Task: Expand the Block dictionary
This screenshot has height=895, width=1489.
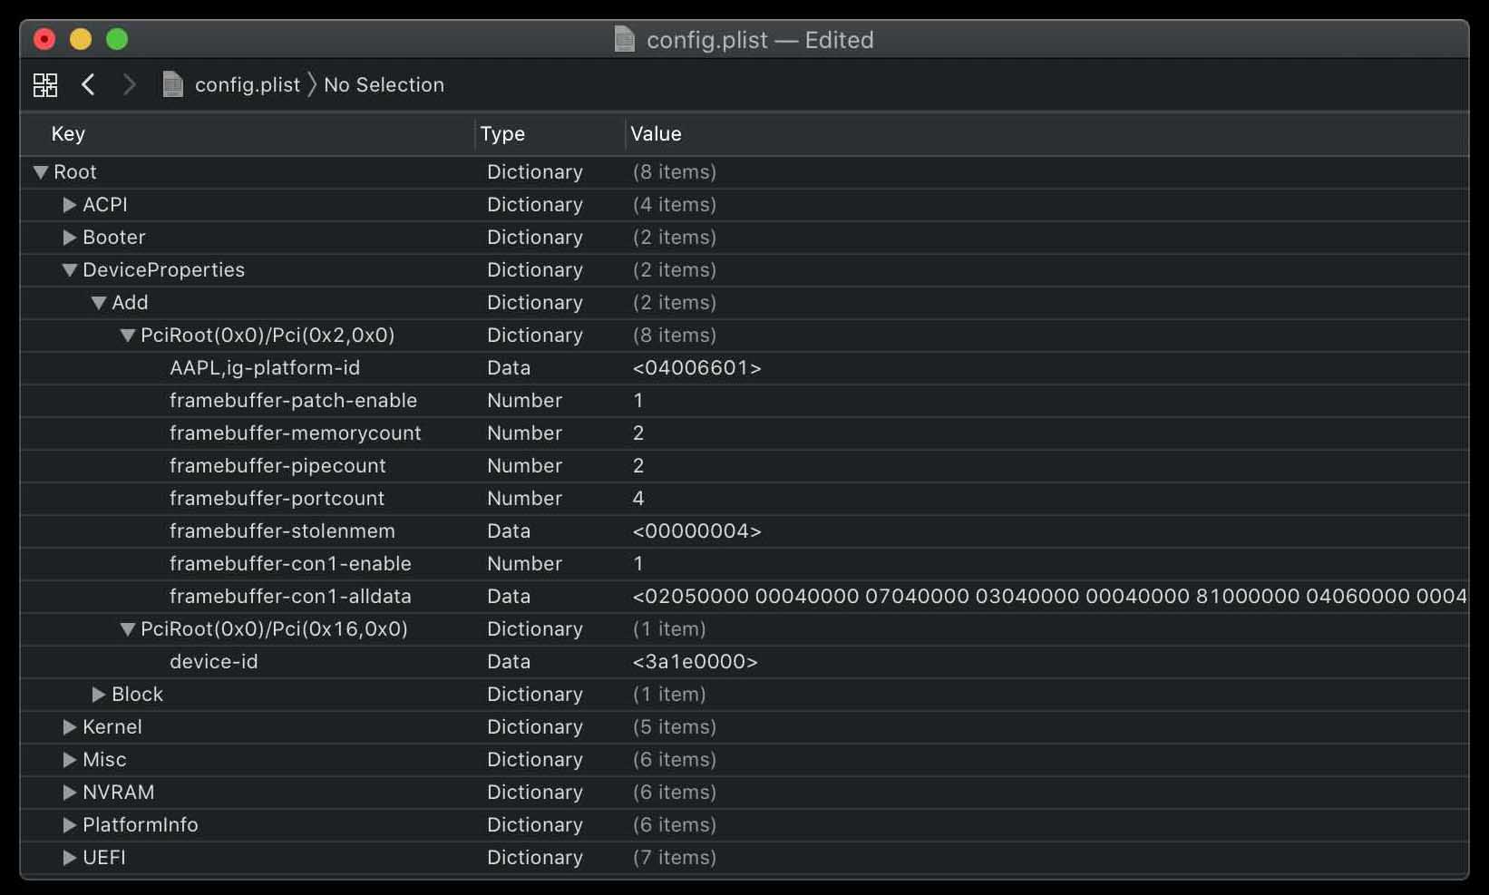Action: (x=99, y=695)
